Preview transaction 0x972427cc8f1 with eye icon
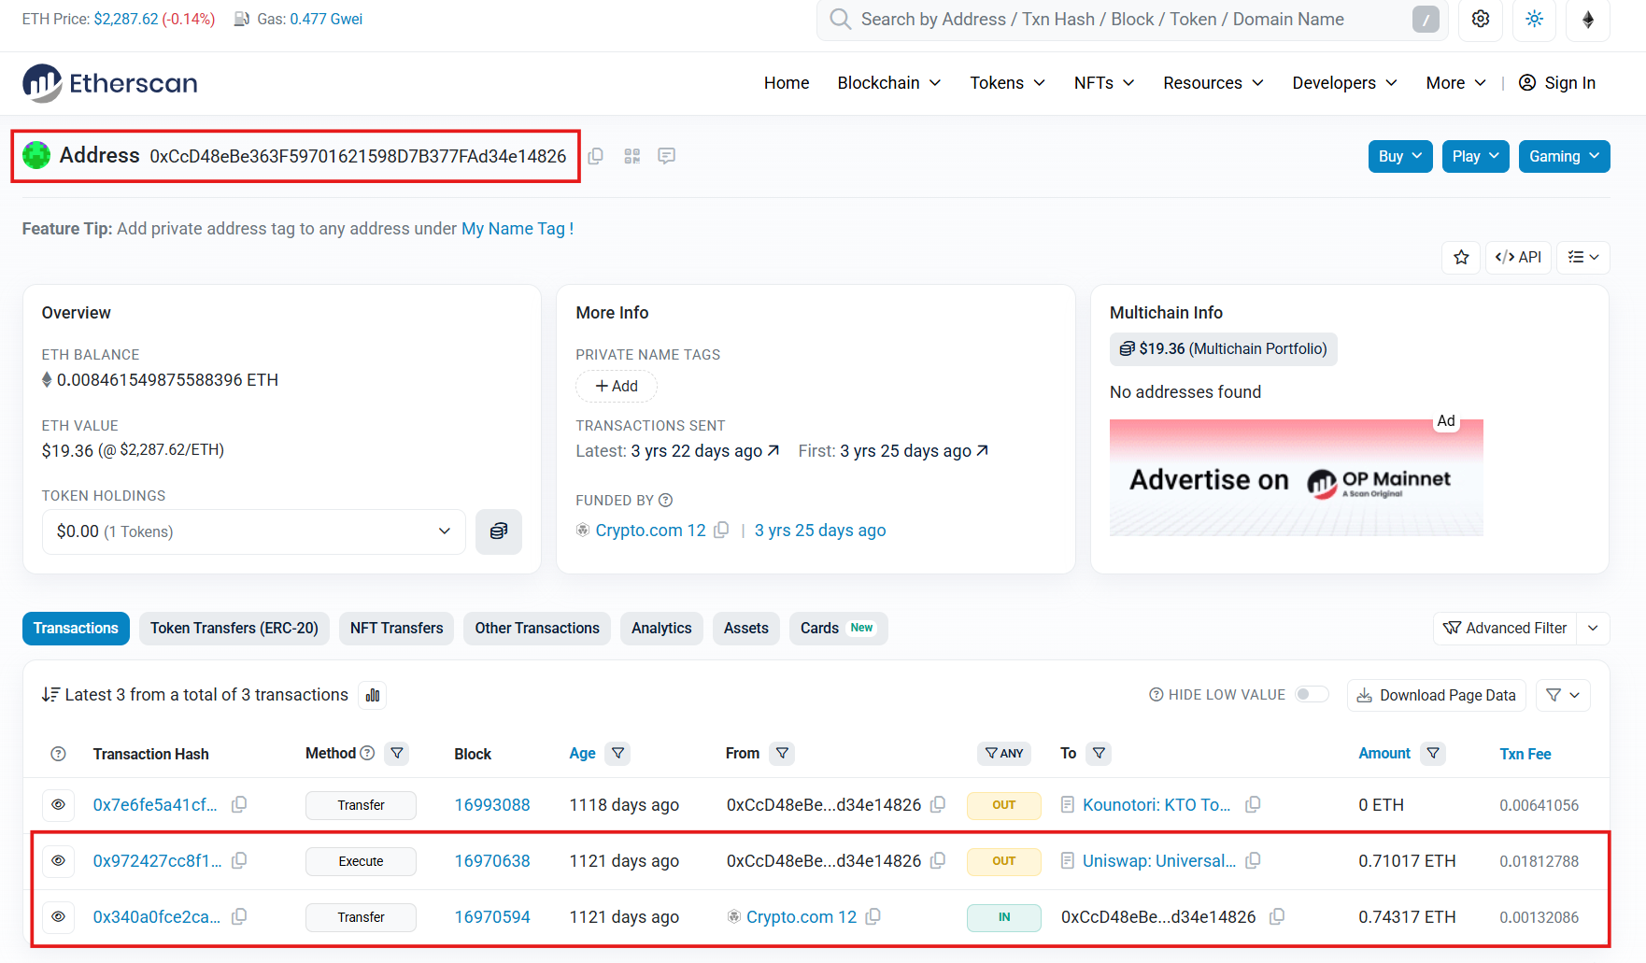This screenshot has height=963, width=1646. pos(58,860)
